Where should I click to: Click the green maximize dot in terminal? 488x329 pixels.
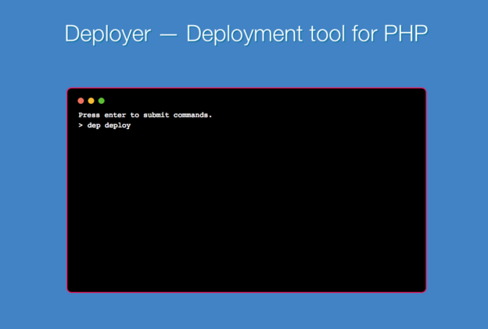(102, 101)
